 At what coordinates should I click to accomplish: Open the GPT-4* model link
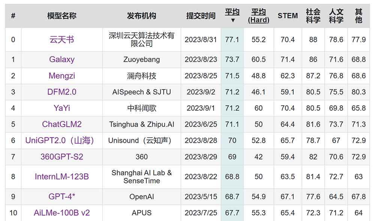pos(62,196)
